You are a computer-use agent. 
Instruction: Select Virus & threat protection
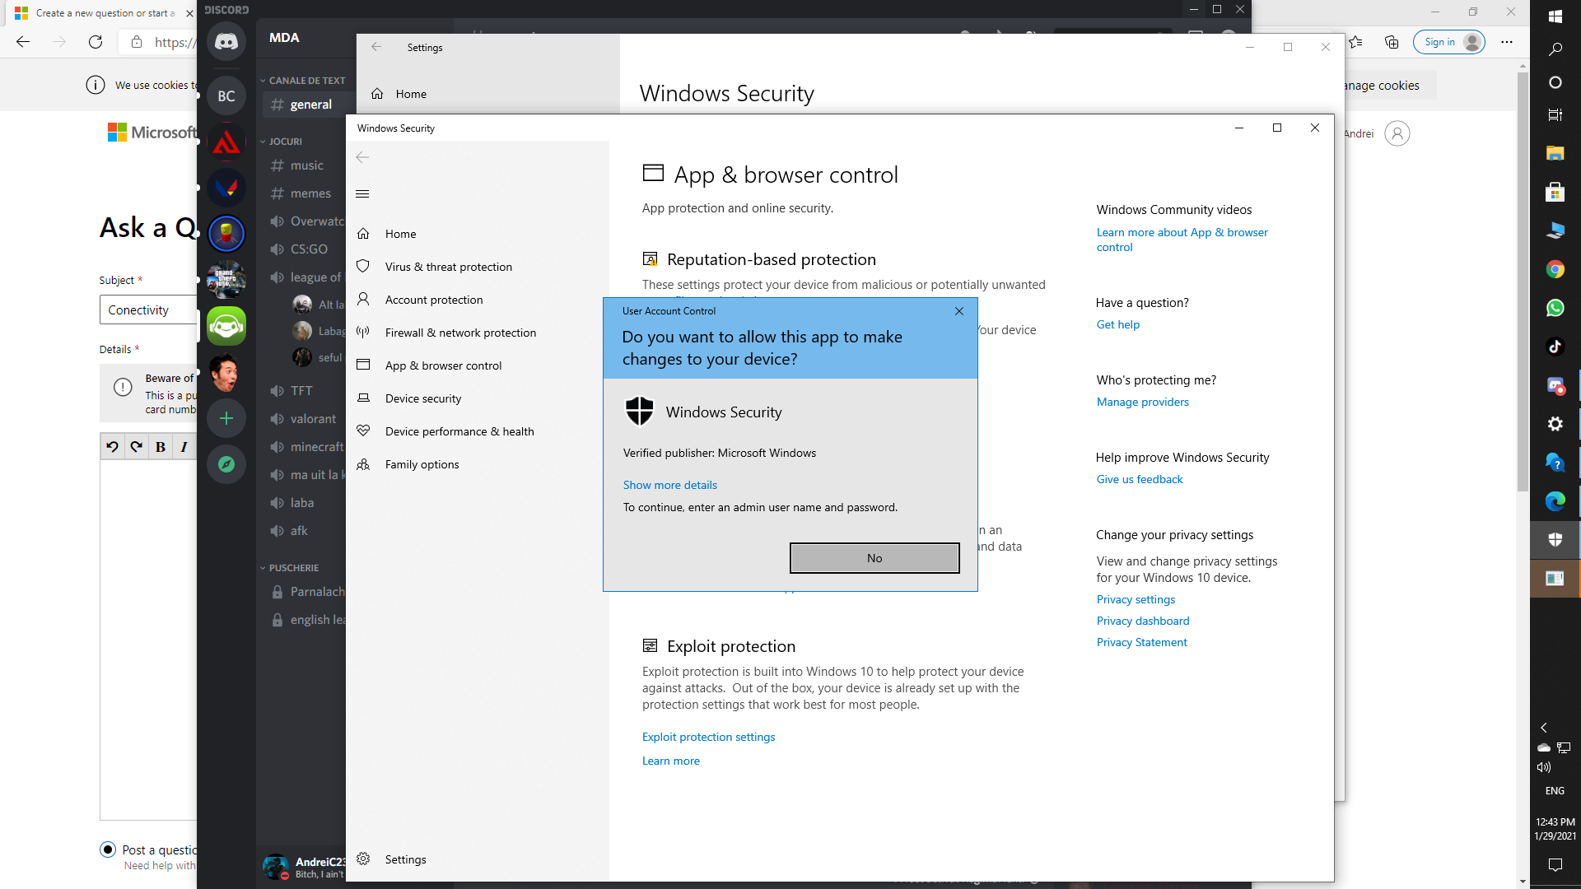pyautogui.click(x=448, y=267)
